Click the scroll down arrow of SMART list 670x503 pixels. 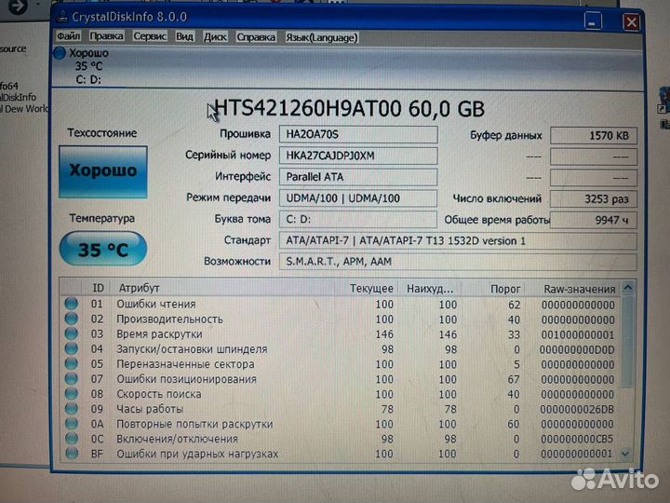pyautogui.click(x=625, y=454)
